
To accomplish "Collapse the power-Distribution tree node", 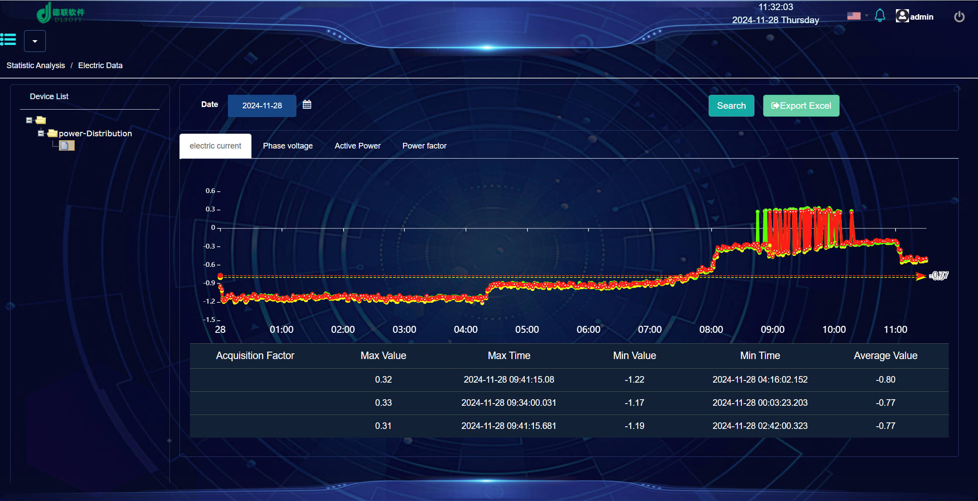I will [x=41, y=133].
